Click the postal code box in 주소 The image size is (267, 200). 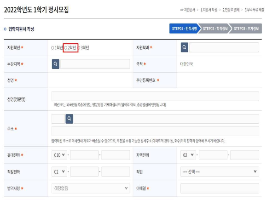coord(58,119)
